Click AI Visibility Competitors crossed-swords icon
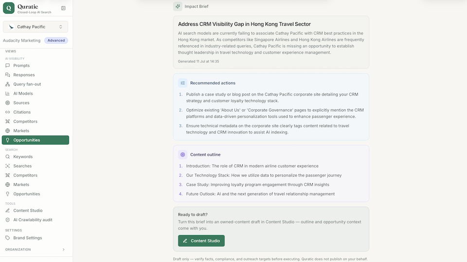This screenshot has width=467, height=262. 8,121
